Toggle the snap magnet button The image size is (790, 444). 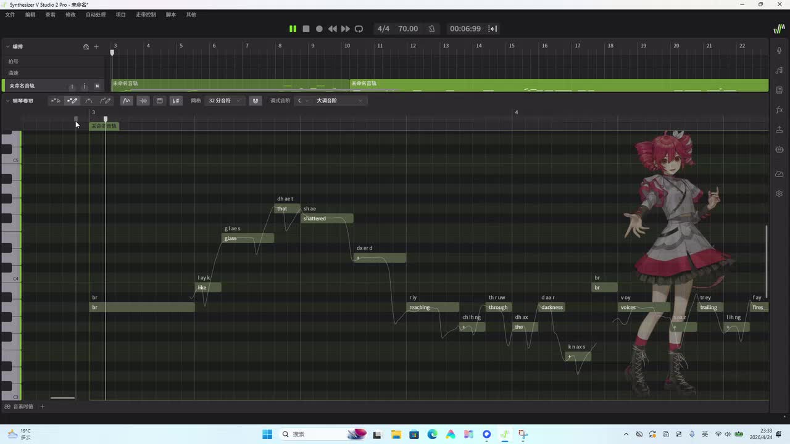256,101
